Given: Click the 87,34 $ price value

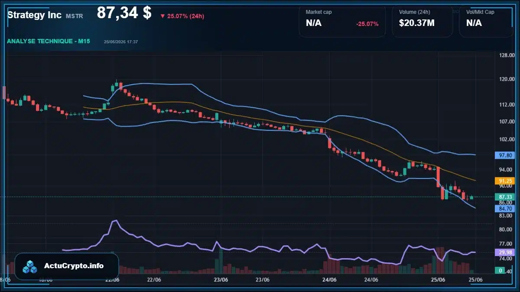Looking at the screenshot, I should point(124,13).
